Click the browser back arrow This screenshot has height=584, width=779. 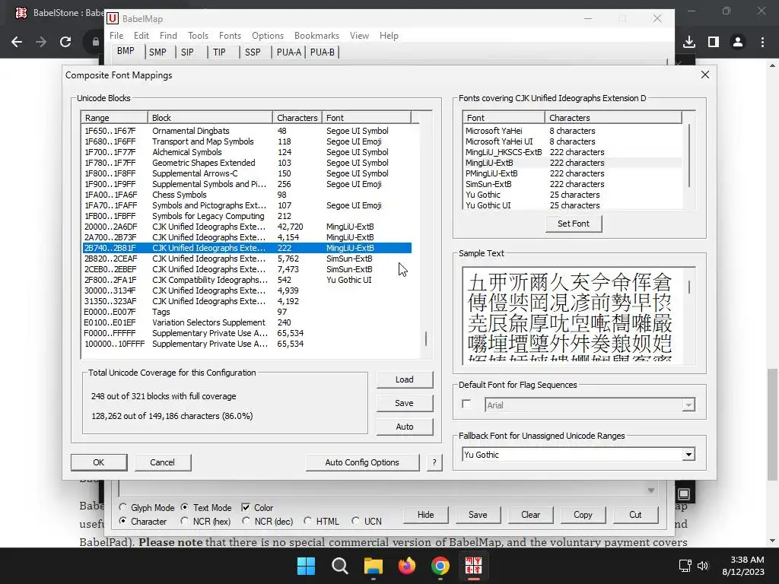click(x=17, y=42)
